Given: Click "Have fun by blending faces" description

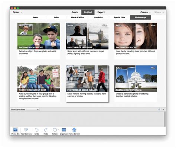Looking at the screenshot, I should pyautogui.click(x=136, y=52).
